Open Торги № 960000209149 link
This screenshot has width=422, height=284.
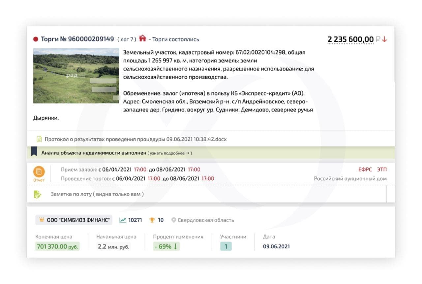(x=77, y=39)
